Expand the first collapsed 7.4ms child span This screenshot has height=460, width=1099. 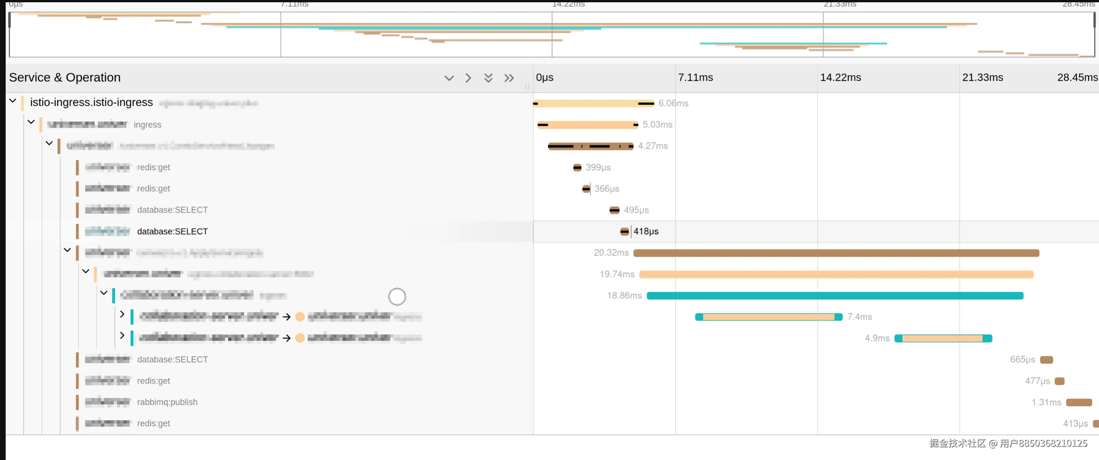click(122, 314)
